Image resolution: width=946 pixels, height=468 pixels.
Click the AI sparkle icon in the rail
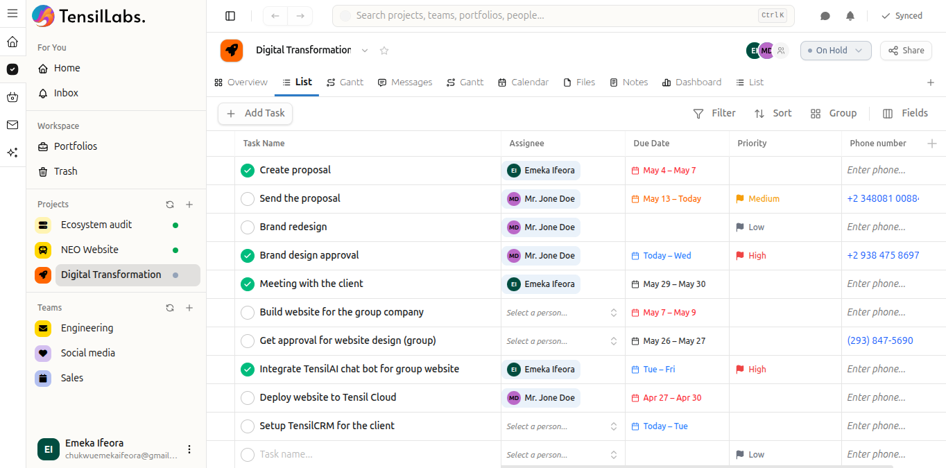point(12,153)
